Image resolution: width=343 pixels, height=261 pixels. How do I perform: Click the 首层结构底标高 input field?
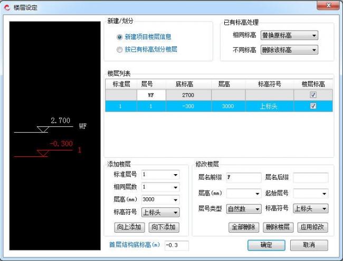pyautogui.click(x=176, y=245)
